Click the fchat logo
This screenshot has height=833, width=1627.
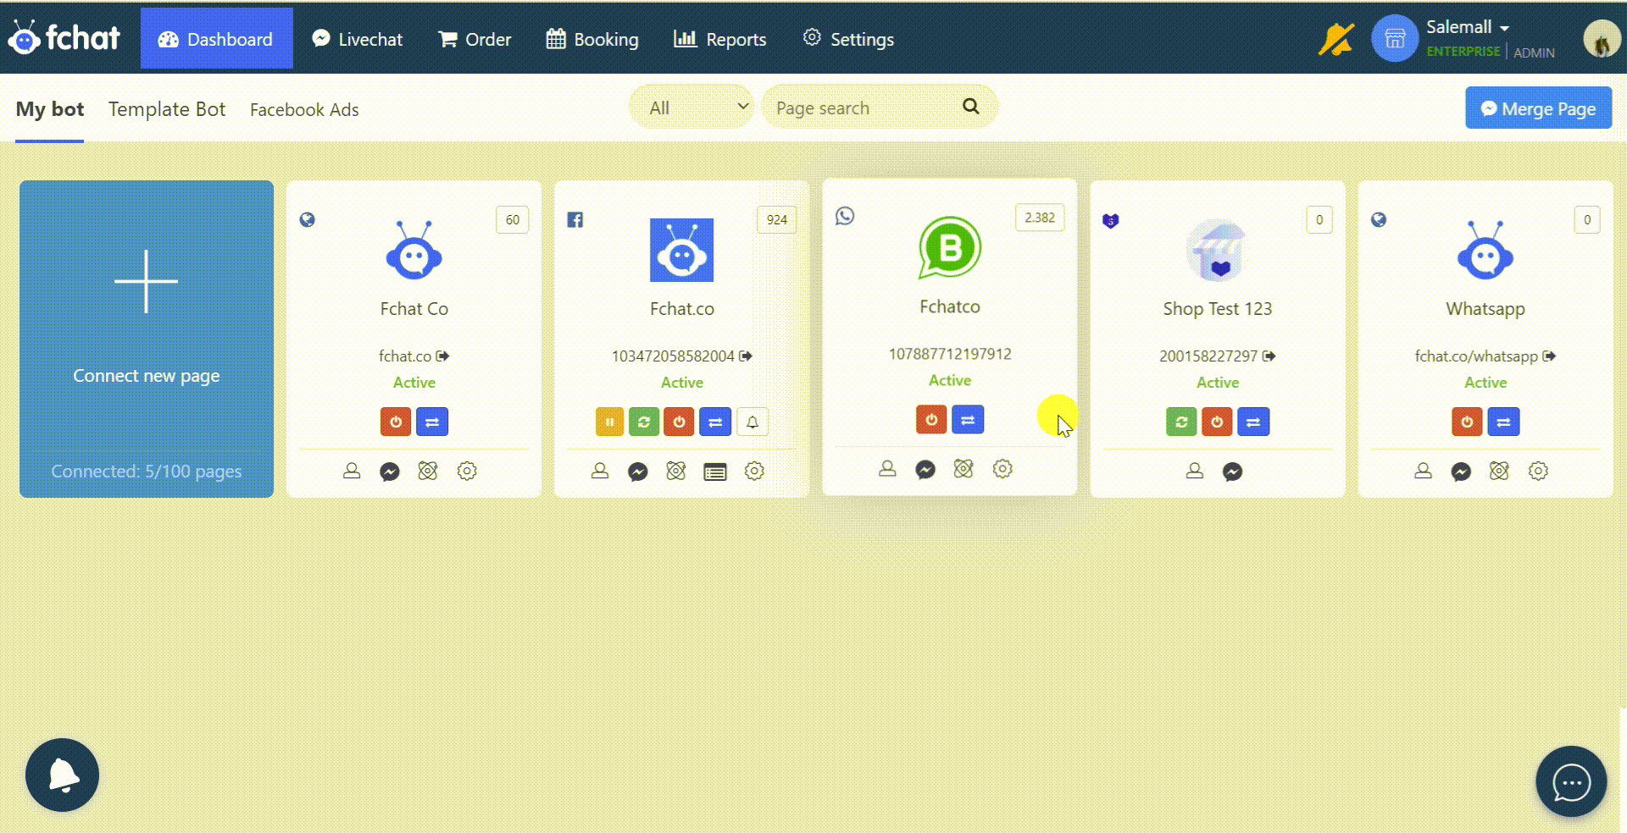tap(64, 37)
